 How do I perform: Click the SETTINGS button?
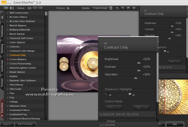(25, 124)
